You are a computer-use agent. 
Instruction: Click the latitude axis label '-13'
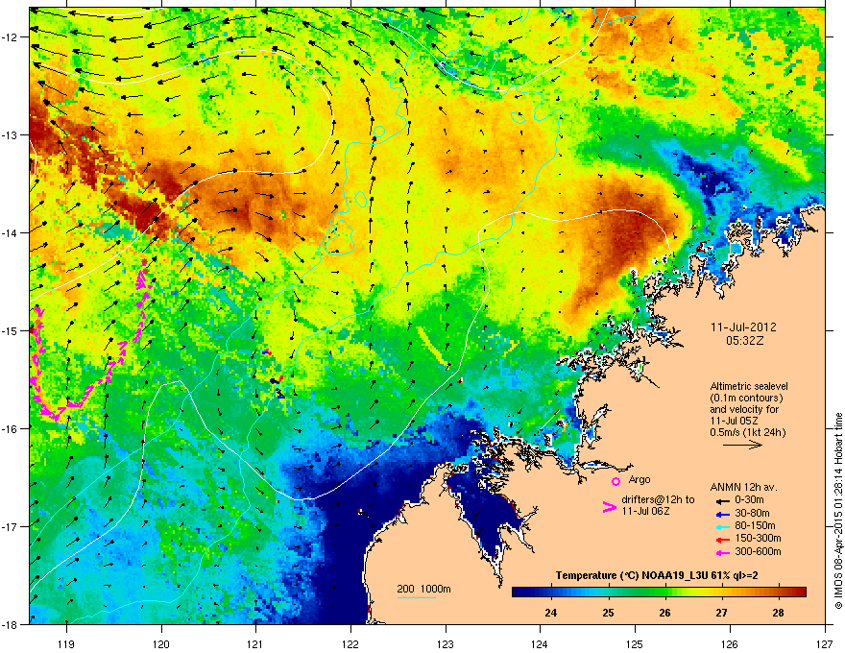pyautogui.click(x=10, y=135)
